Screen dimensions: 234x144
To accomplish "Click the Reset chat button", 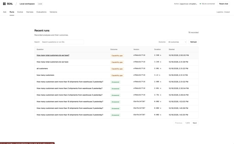I will 224,4.
